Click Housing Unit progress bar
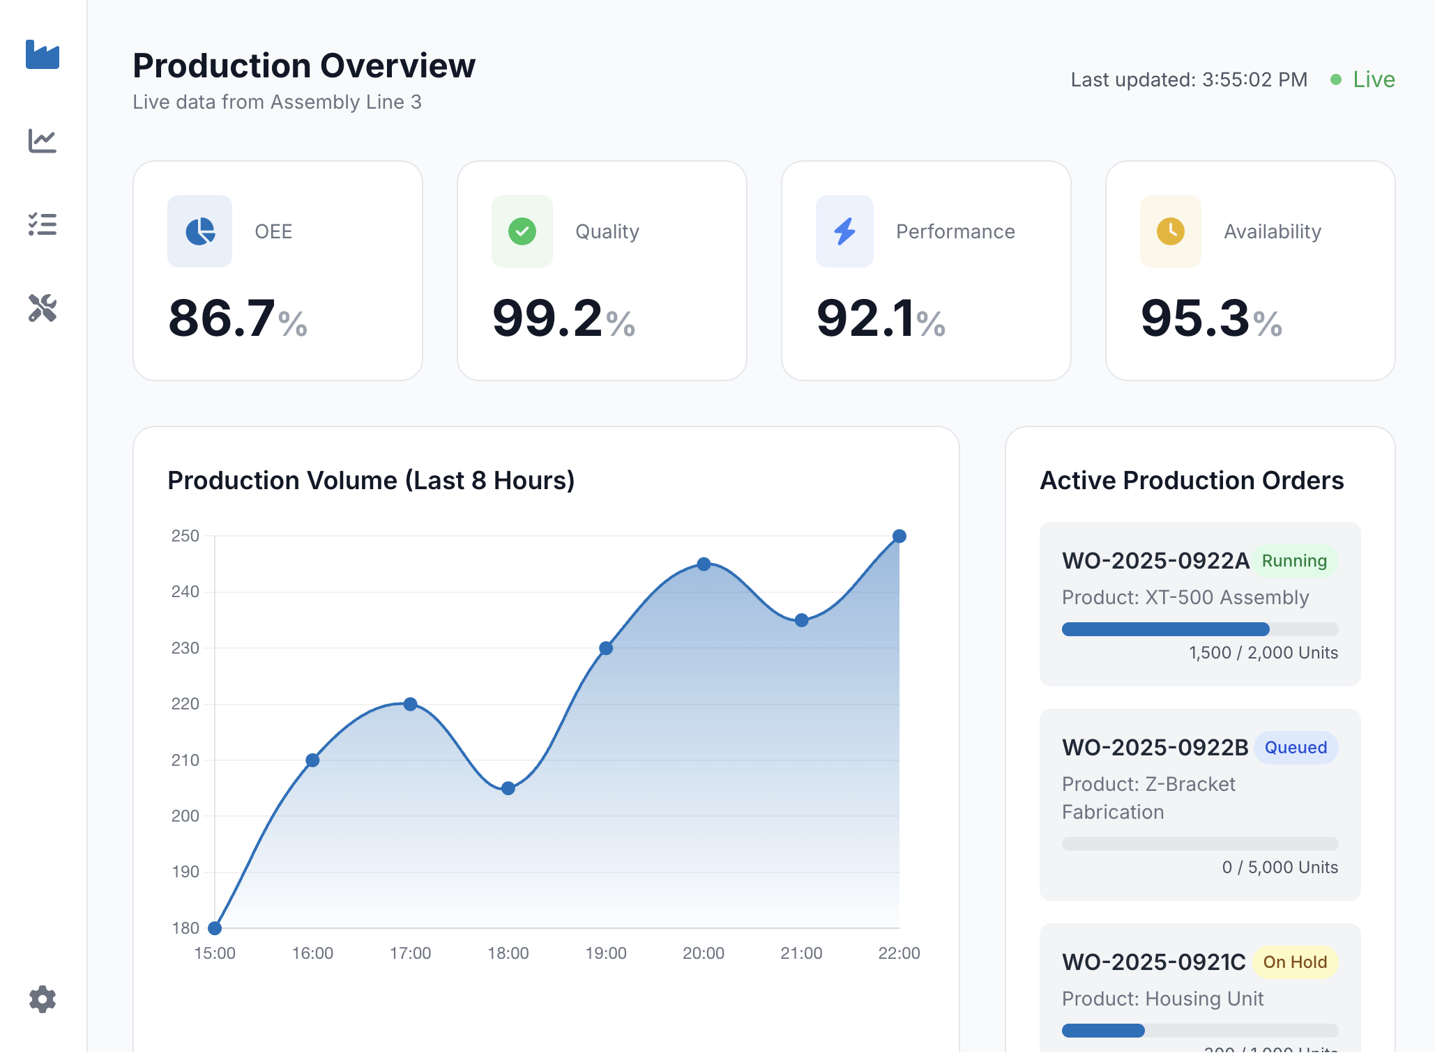Viewport: 1435px width, 1055px height. pos(1199,1031)
